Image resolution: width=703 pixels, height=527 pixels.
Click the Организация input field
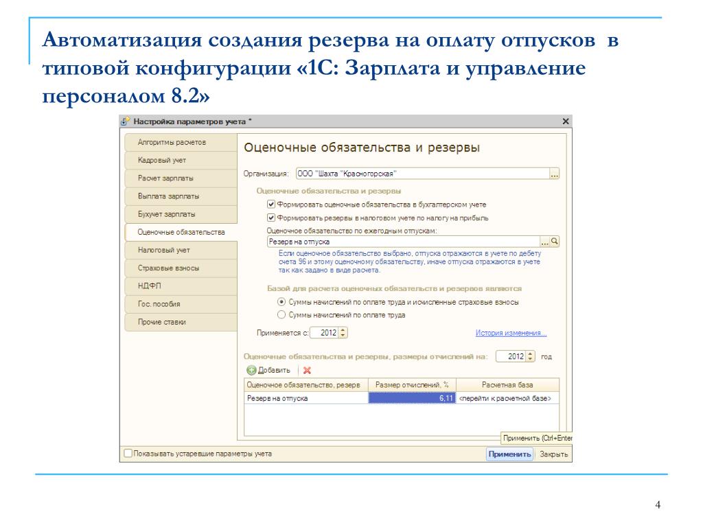[x=422, y=174]
